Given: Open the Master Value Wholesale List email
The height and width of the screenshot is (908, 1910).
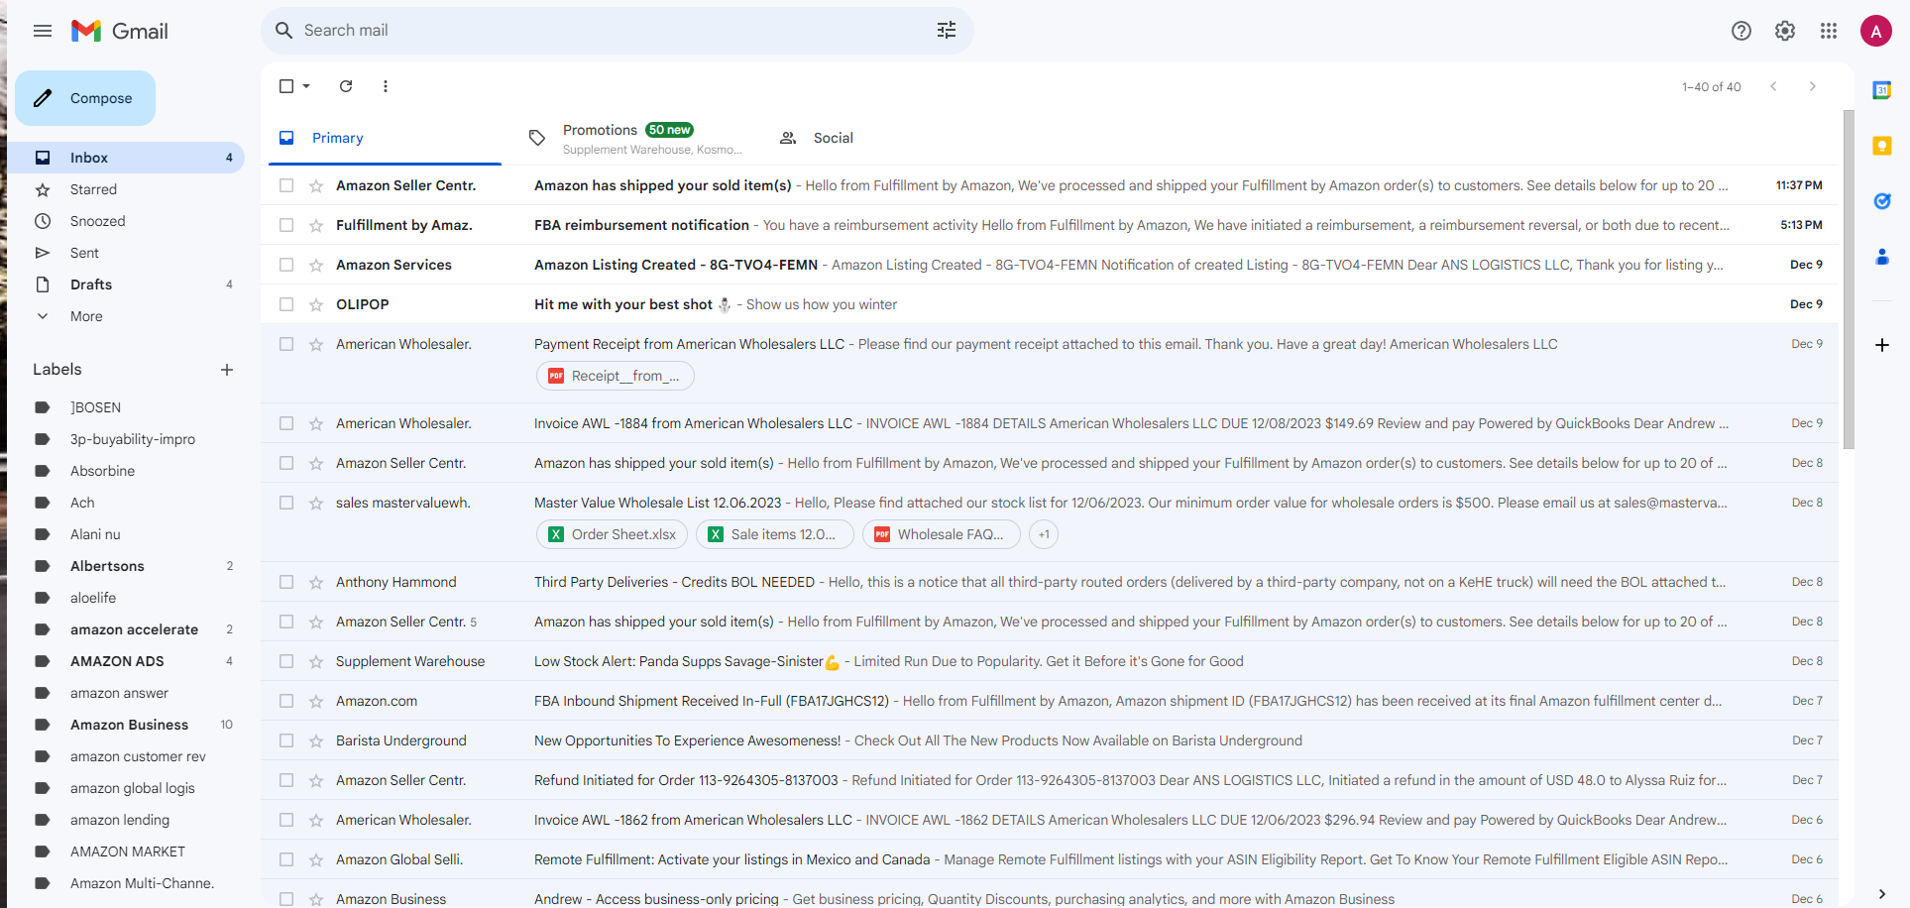Looking at the screenshot, I should point(1050,522).
